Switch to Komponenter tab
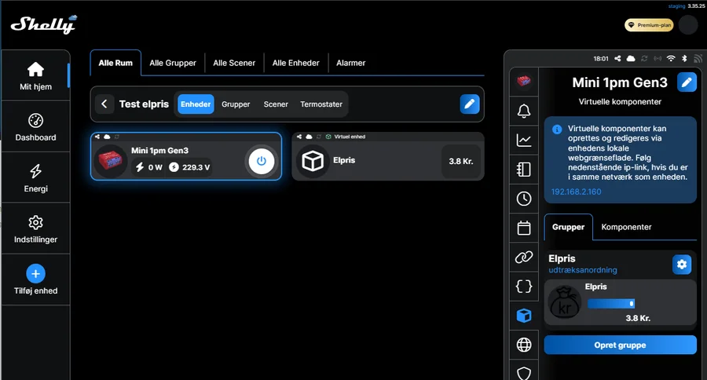This screenshot has width=707, height=380. point(626,227)
